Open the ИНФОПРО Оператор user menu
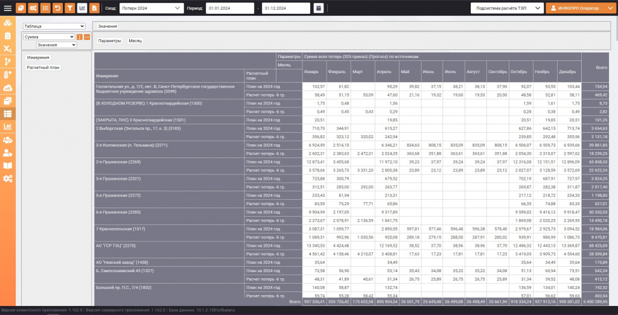 tap(581, 8)
